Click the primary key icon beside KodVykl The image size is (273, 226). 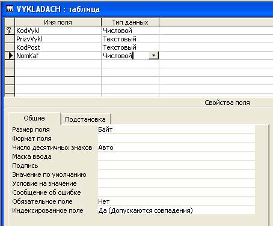point(9,31)
